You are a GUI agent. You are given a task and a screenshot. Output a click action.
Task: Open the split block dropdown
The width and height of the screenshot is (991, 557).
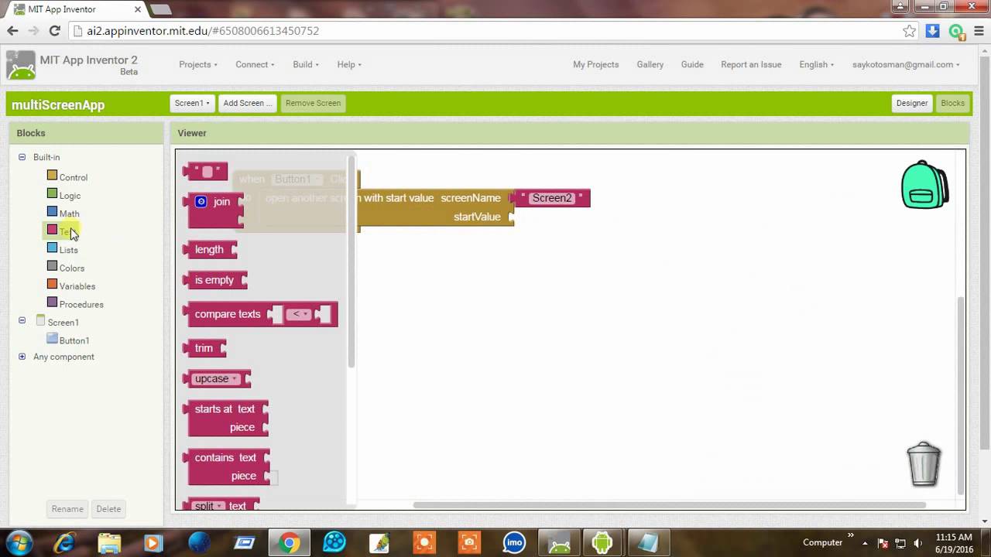(209, 506)
